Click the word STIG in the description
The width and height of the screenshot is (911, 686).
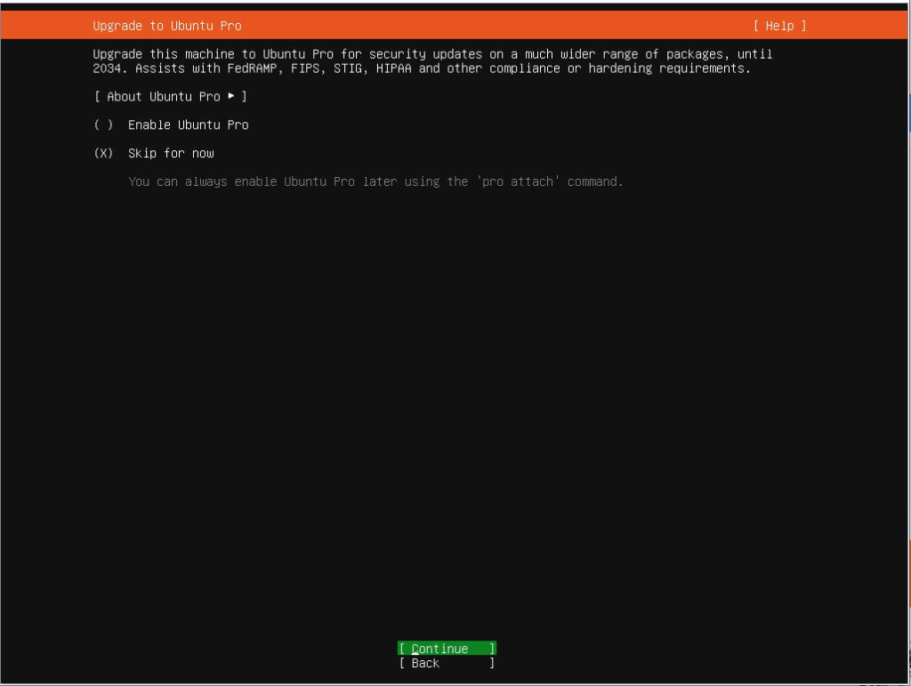point(348,69)
